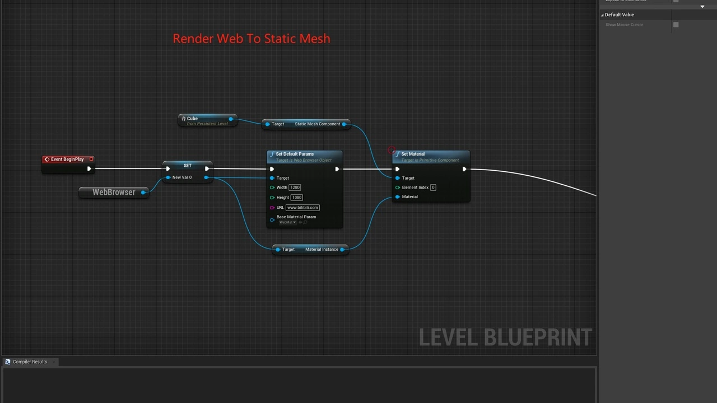The height and width of the screenshot is (403, 717).
Task: Select the WebBrowser variable node
Action: click(x=113, y=193)
